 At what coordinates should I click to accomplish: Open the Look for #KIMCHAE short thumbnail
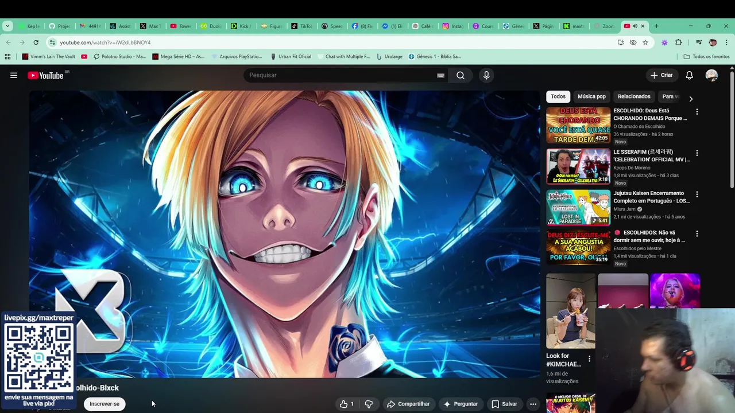coord(571,311)
